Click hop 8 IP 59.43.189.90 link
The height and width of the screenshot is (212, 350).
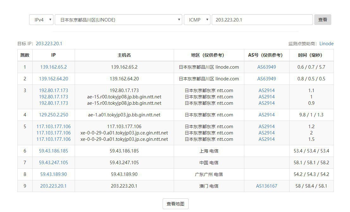pyautogui.click(x=53, y=174)
